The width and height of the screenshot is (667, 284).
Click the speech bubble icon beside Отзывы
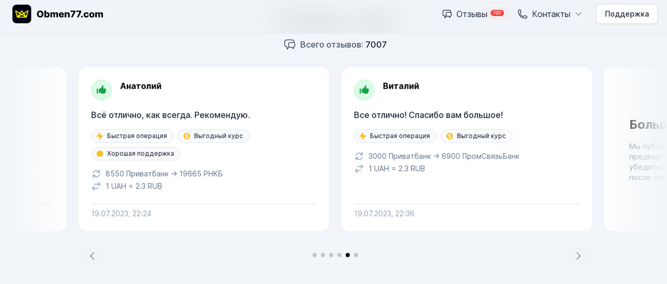click(x=447, y=14)
